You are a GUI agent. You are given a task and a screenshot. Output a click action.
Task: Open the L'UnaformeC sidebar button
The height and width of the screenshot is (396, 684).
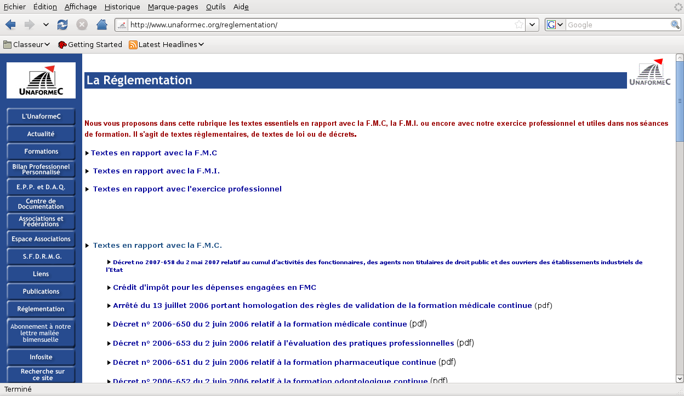[x=41, y=117]
